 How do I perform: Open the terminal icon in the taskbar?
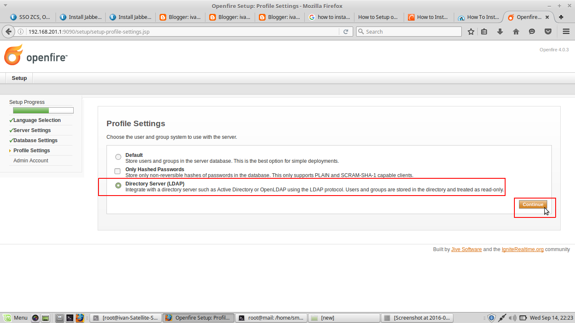70,318
